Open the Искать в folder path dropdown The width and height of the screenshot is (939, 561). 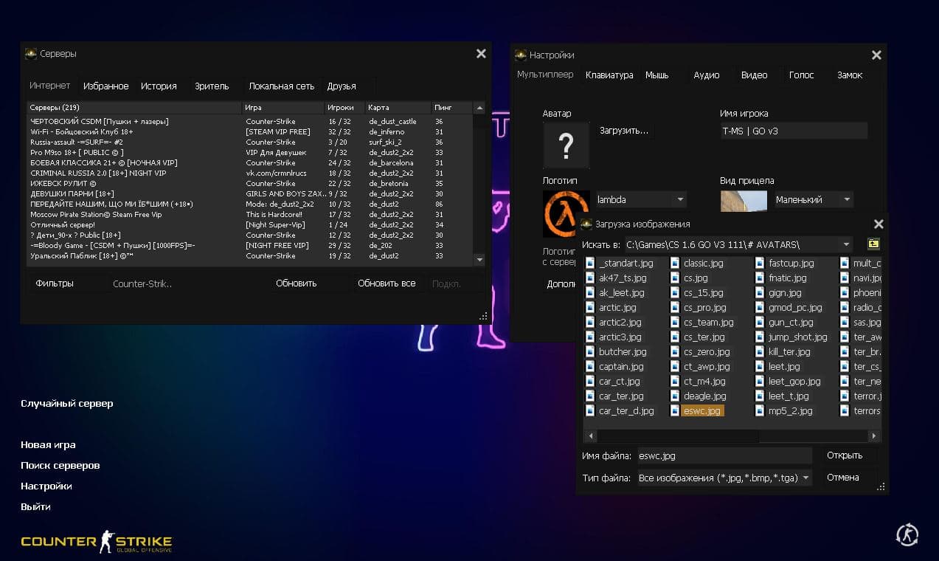tap(845, 244)
